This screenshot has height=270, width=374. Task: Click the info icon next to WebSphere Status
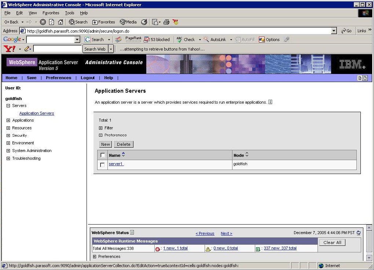[x=132, y=232]
